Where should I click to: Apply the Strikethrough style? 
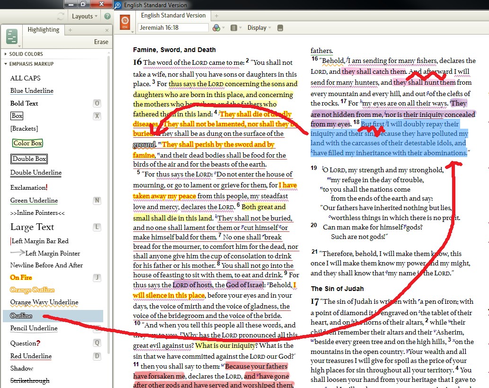coord(30,381)
